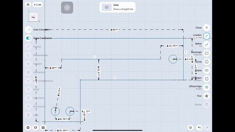
Task: Close the sketch with the X button
Action: point(206,27)
